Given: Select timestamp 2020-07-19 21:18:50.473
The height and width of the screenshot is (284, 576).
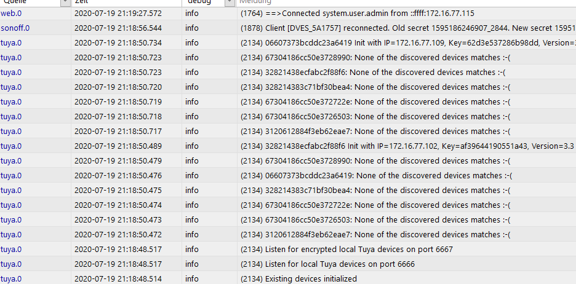Looking at the screenshot, I should coord(118,220).
